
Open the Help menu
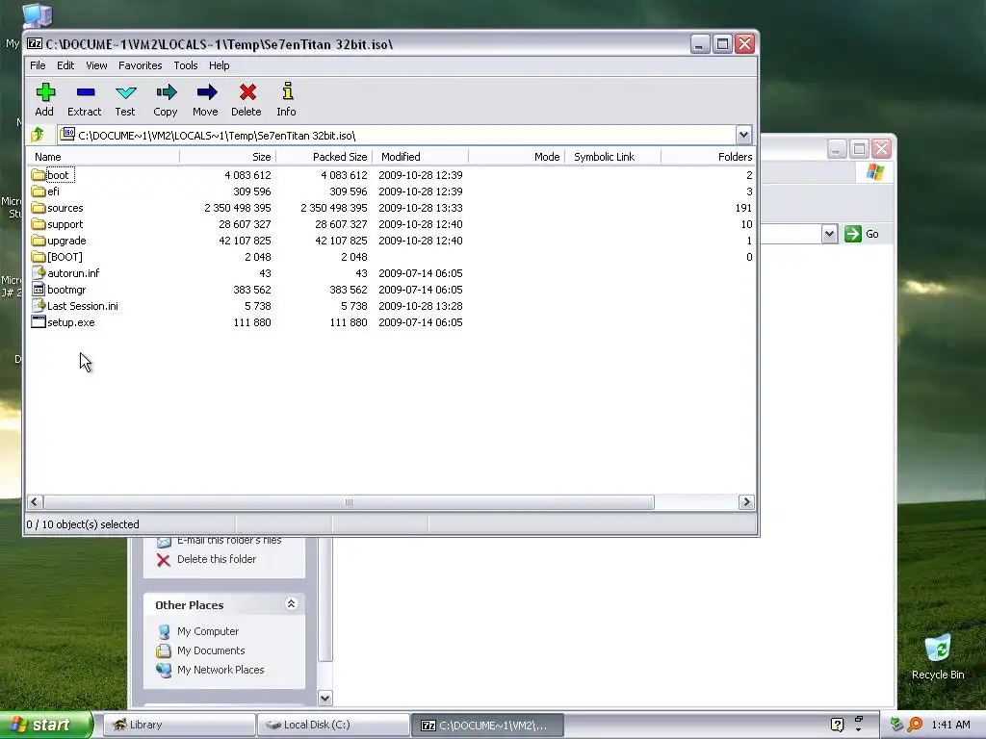(x=219, y=65)
